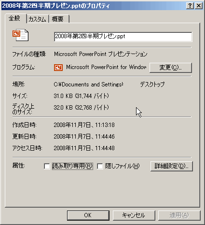Click the 適用(A) button
The width and height of the screenshot is (205, 225).
pos(179,215)
